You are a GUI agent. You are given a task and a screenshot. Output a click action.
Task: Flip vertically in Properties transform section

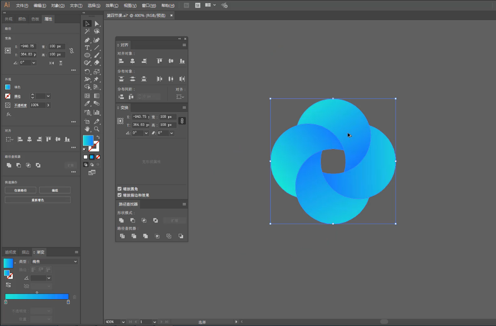coord(61,63)
